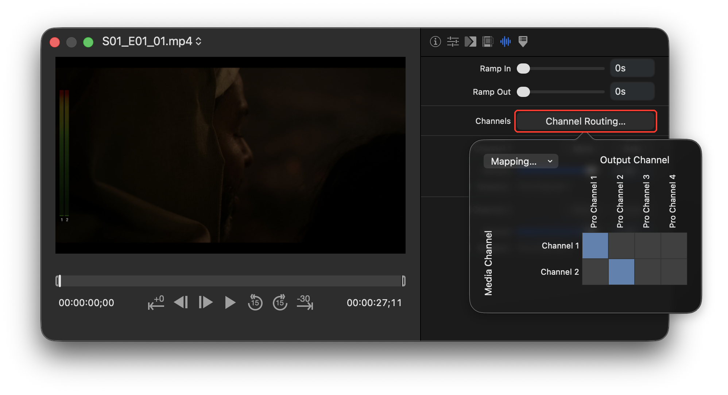Click the green fullscreen window button
Screen dimensions: 728x395
(x=88, y=42)
